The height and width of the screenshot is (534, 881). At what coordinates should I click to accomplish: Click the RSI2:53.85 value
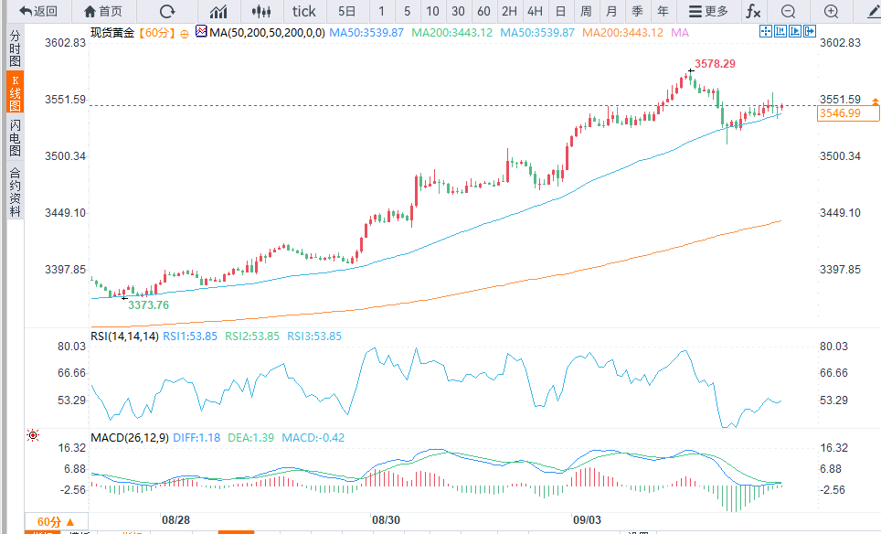[252, 336]
